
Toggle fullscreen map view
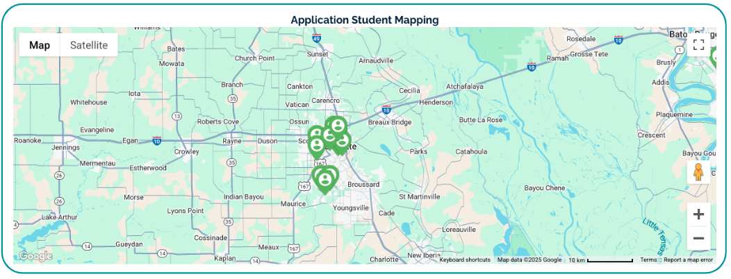tap(698, 45)
